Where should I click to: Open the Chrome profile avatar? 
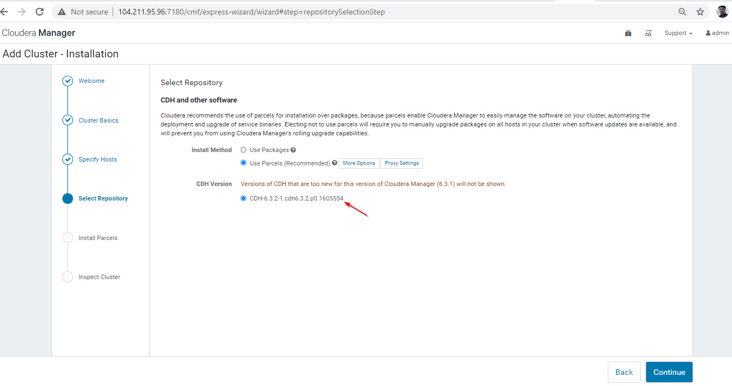[723, 12]
